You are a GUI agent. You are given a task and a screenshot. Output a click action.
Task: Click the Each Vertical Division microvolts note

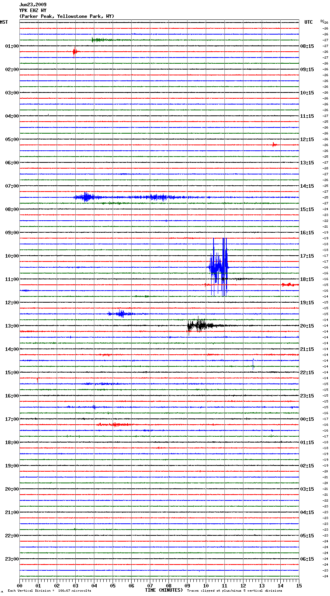click(x=49, y=591)
